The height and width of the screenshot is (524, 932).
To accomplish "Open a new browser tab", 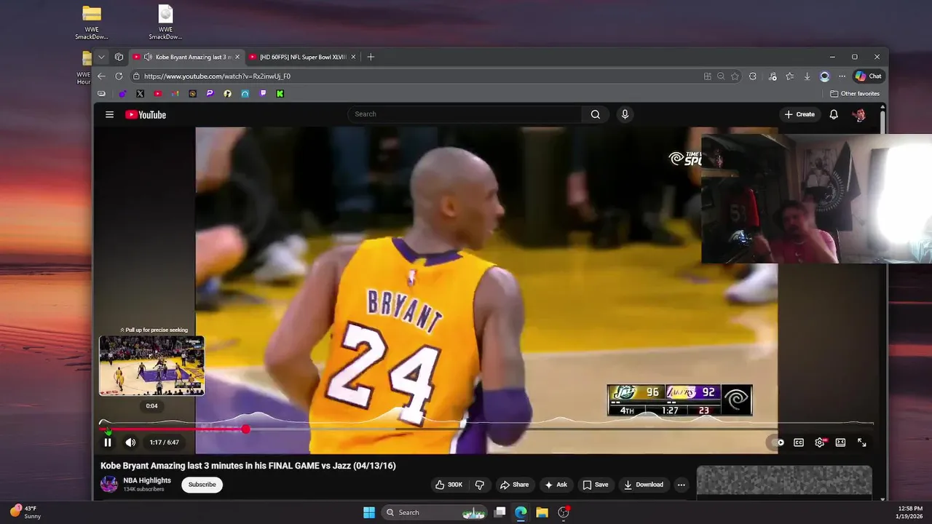I will 371,57.
